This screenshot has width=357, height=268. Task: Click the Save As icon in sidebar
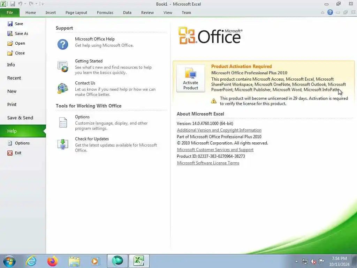pos(10,33)
